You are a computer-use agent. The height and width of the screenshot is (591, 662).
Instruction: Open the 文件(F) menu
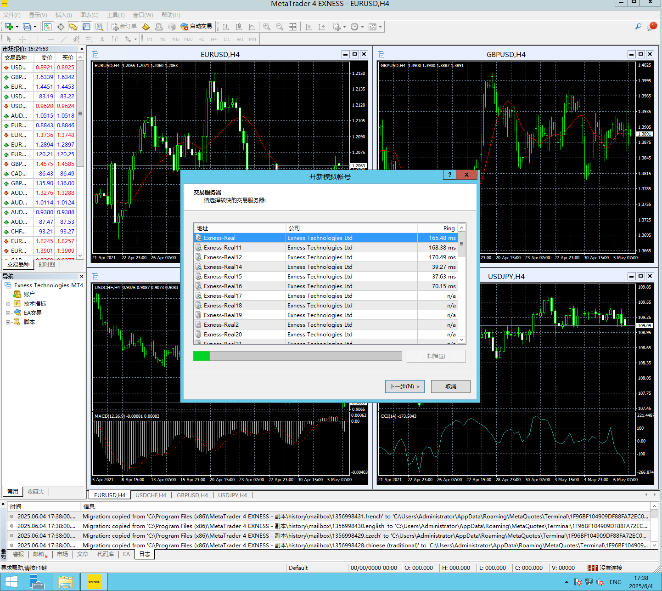pyautogui.click(x=12, y=15)
